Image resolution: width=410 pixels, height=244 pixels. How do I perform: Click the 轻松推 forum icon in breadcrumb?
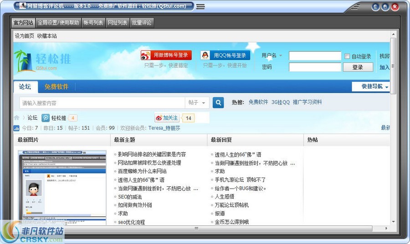point(46,118)
